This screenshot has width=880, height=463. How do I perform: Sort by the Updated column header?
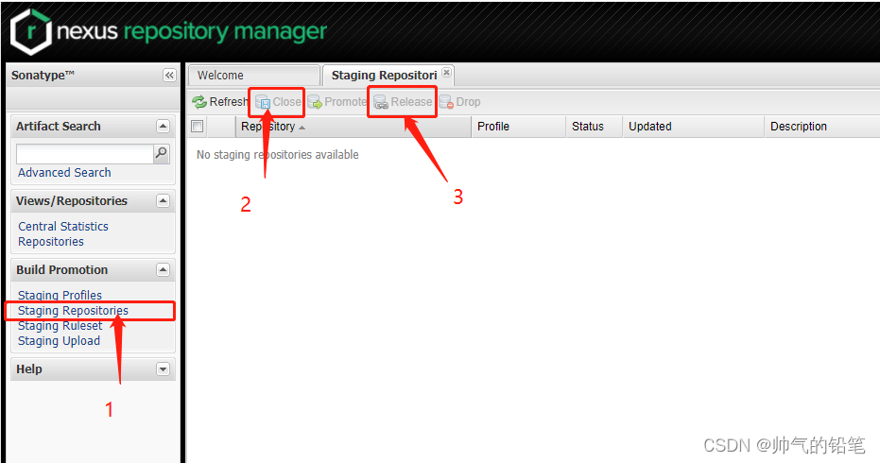pos(694,127)
